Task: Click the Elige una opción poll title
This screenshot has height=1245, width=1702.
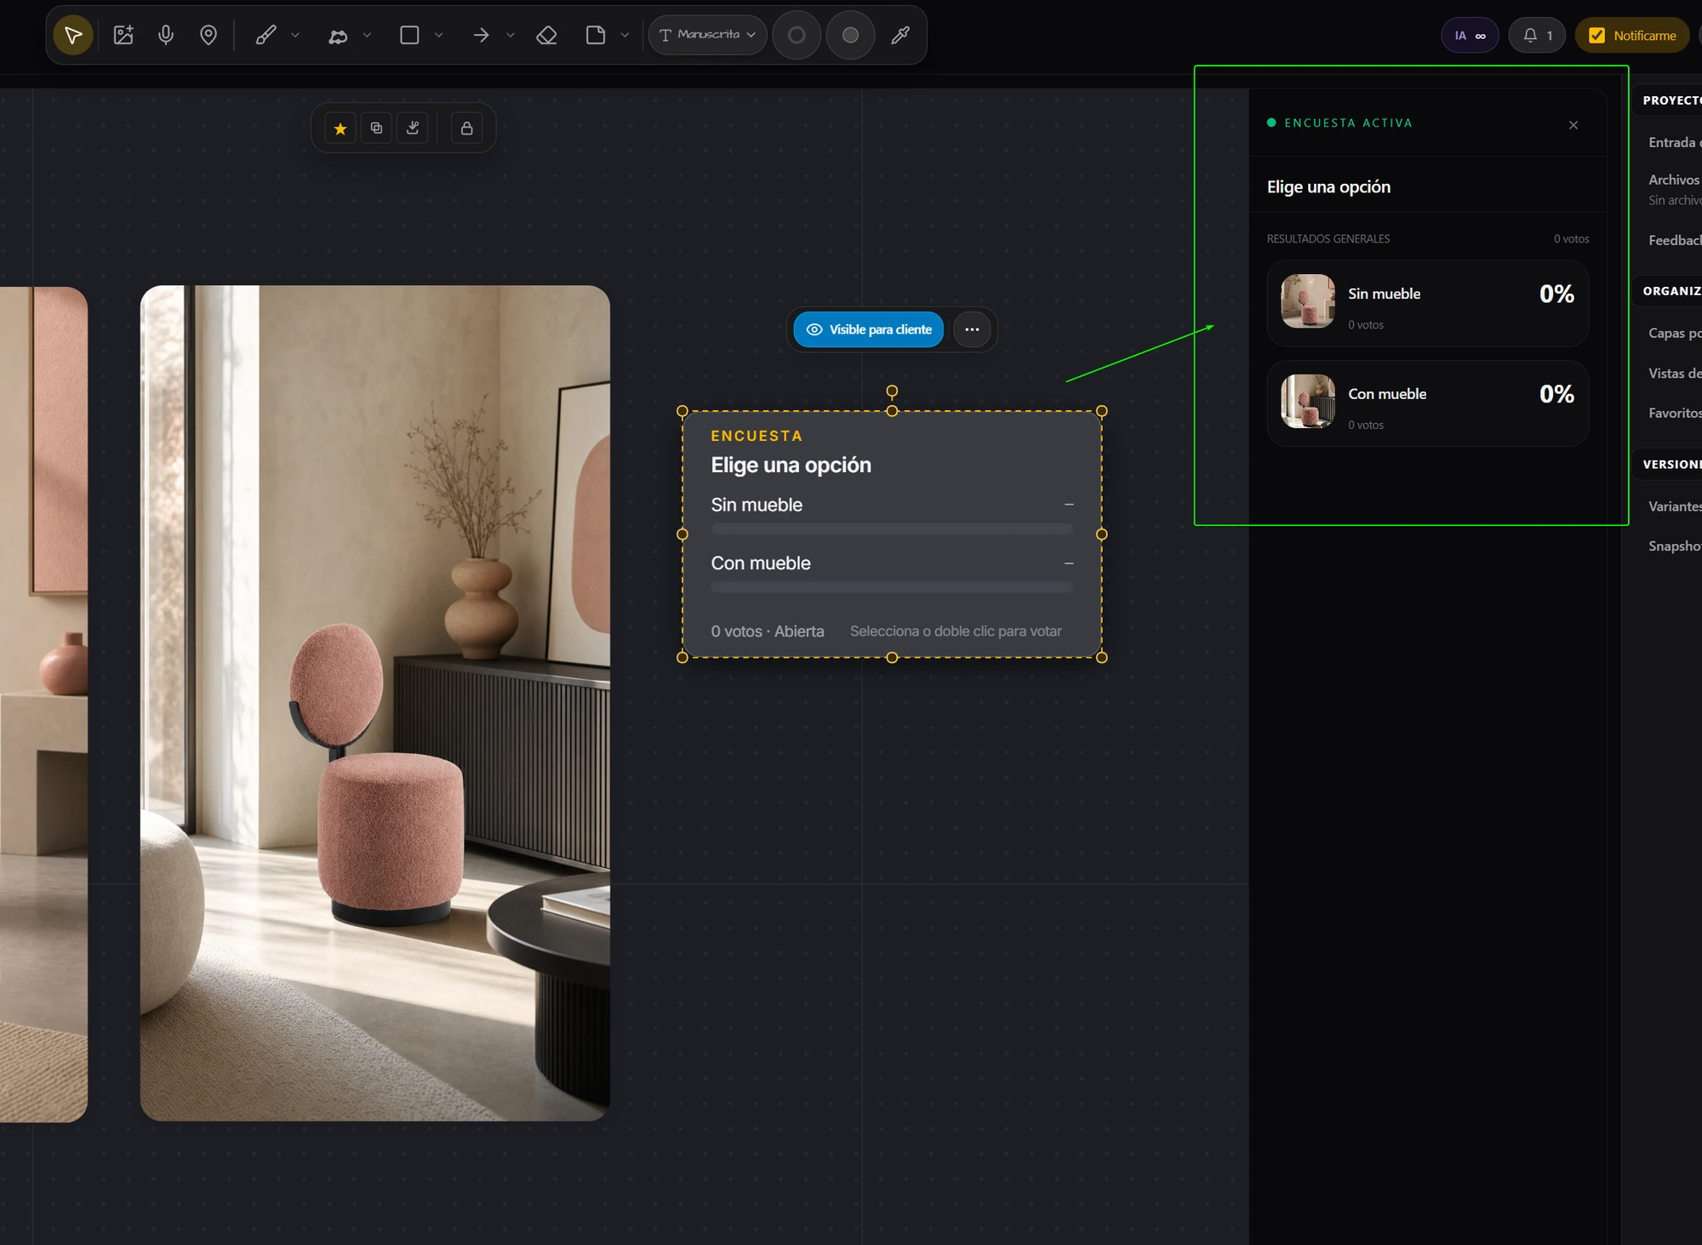Action: 791,465
